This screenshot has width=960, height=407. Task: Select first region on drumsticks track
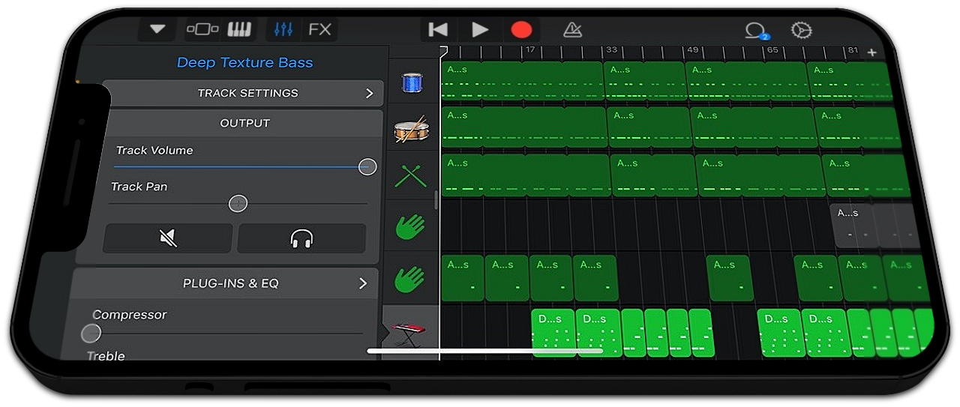tap(526, 175)
